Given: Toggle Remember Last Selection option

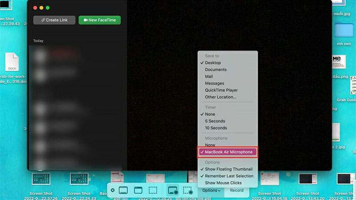Looking at the screenshot, I should click(229, 176).
